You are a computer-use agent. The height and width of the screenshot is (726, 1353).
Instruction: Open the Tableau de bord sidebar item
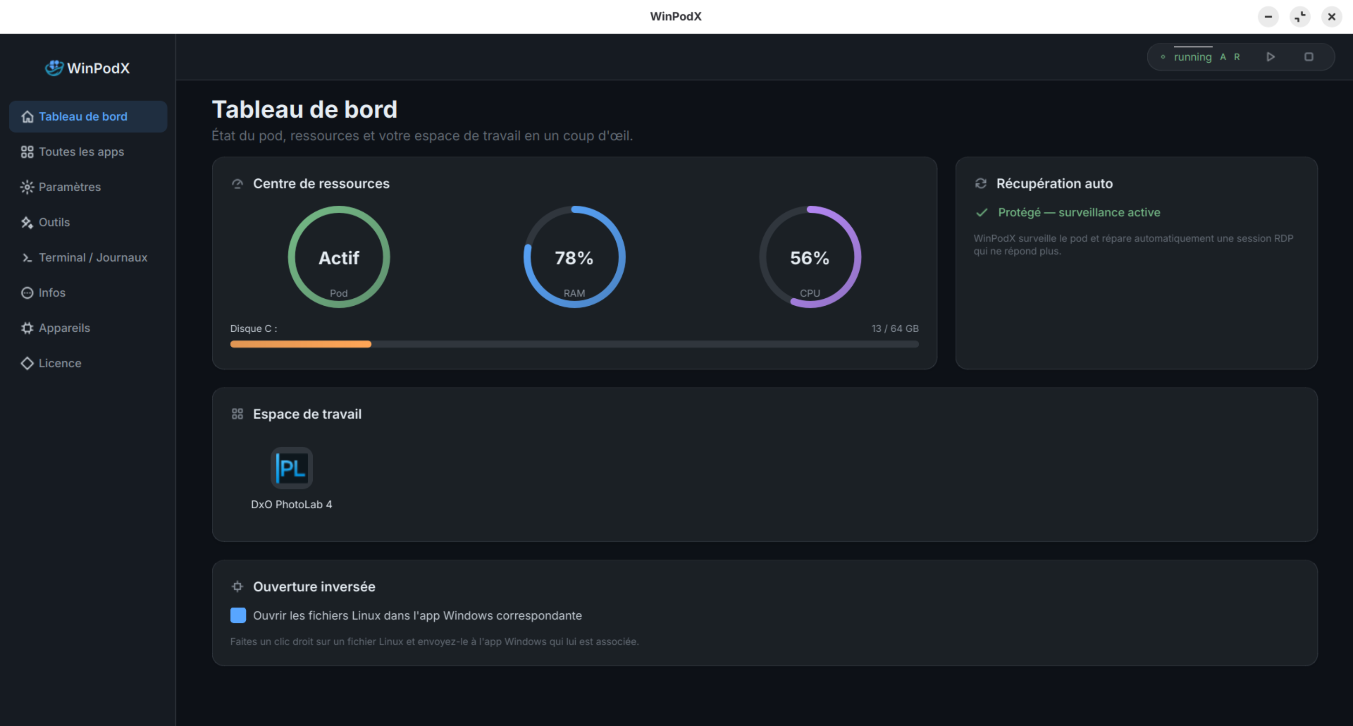88,117
